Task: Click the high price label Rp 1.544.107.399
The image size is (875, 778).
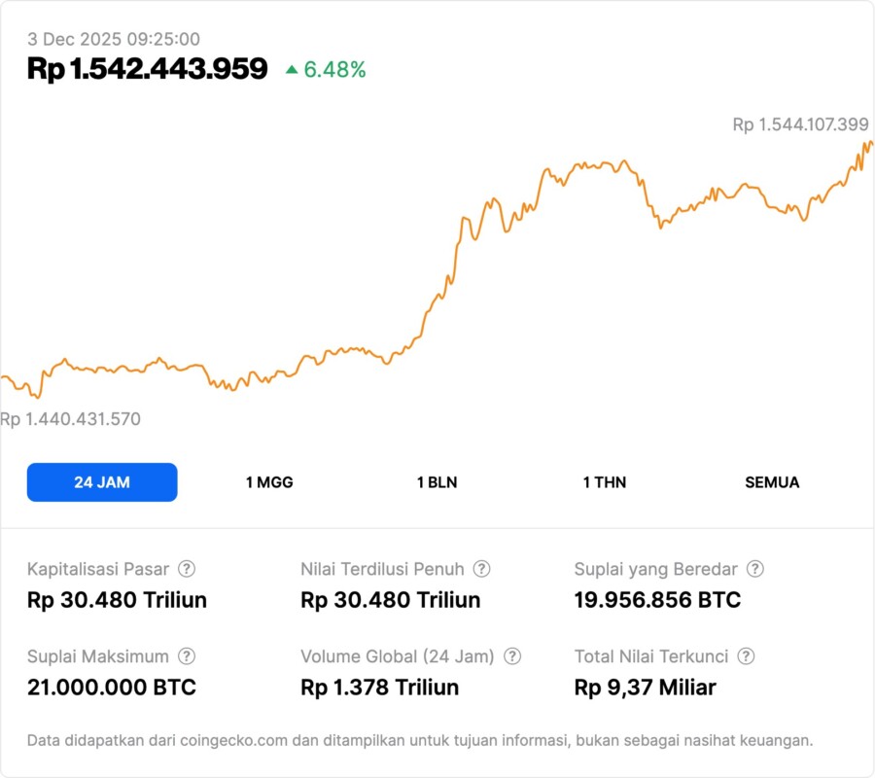Action: point(800,124)
